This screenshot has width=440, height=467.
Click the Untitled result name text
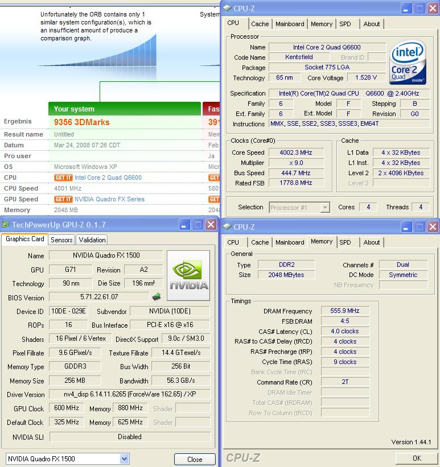[64, 134]
